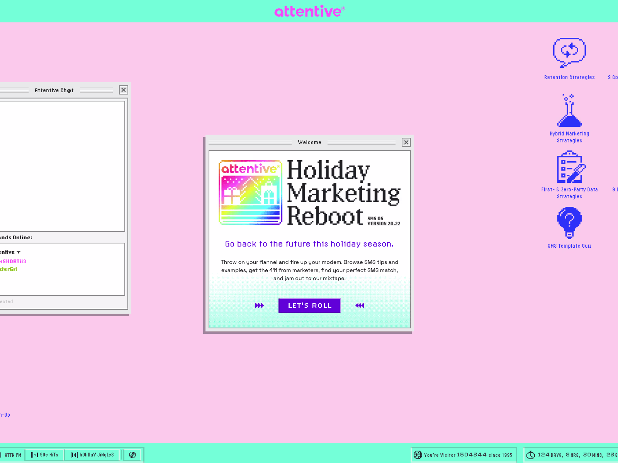Switch the station to hOliDaY JiNgLeS
This screenshot has width=618, height=463.
coord(92,455)
